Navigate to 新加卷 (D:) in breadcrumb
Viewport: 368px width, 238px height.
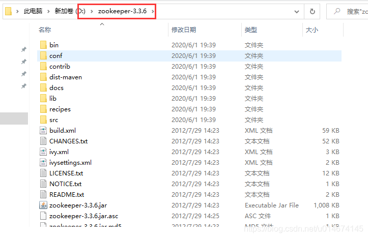coord(70,11)
